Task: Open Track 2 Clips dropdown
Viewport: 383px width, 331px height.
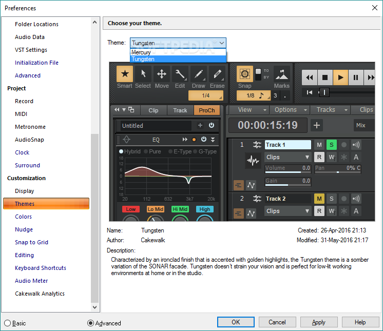Action: 288,211
